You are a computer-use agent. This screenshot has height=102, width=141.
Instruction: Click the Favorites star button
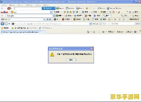(5, 28)
